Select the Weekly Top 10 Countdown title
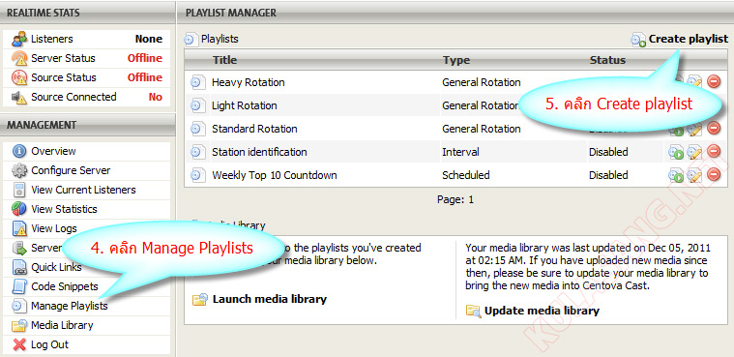734x357 pixels. 275,175
